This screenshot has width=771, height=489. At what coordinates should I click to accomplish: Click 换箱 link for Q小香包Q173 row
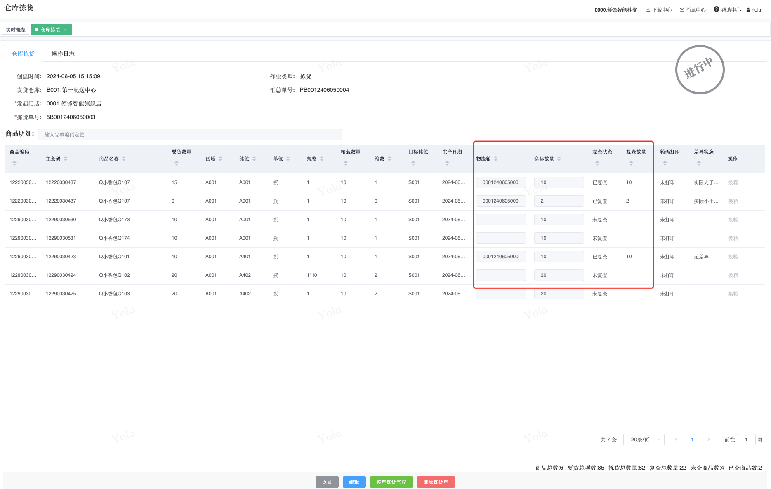(733, 220)
